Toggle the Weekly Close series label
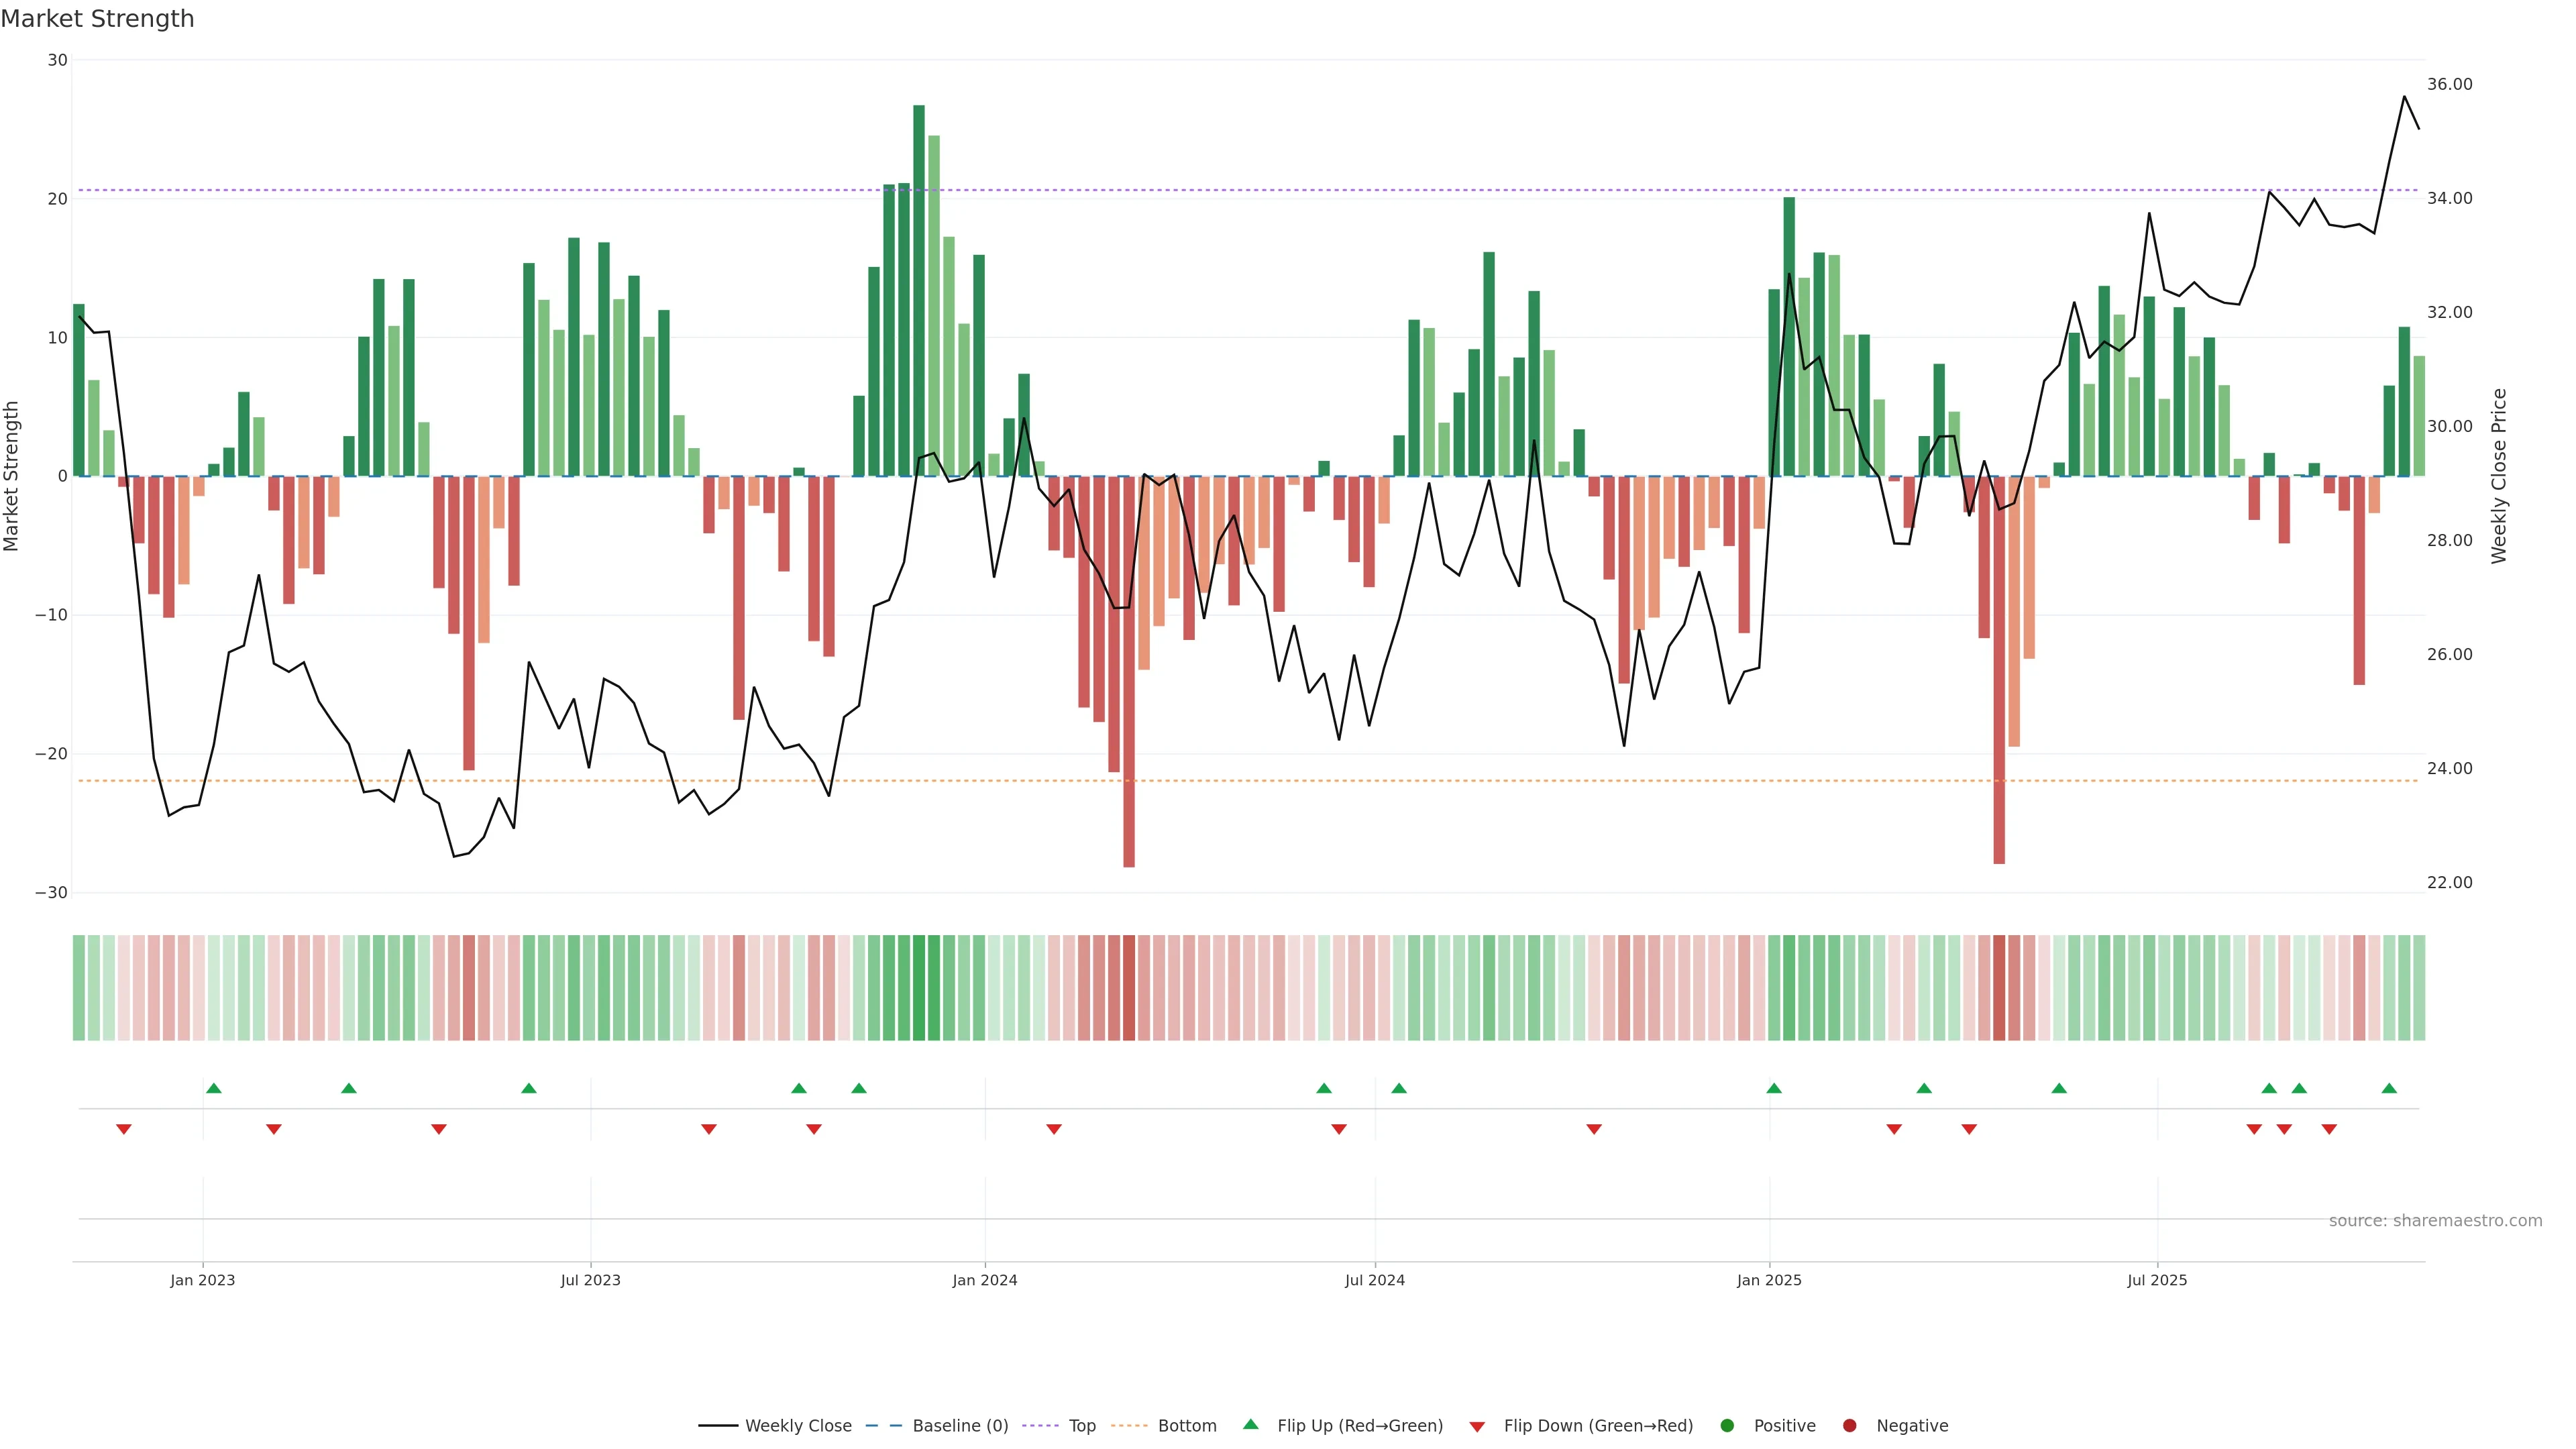 pos(798,1425)
